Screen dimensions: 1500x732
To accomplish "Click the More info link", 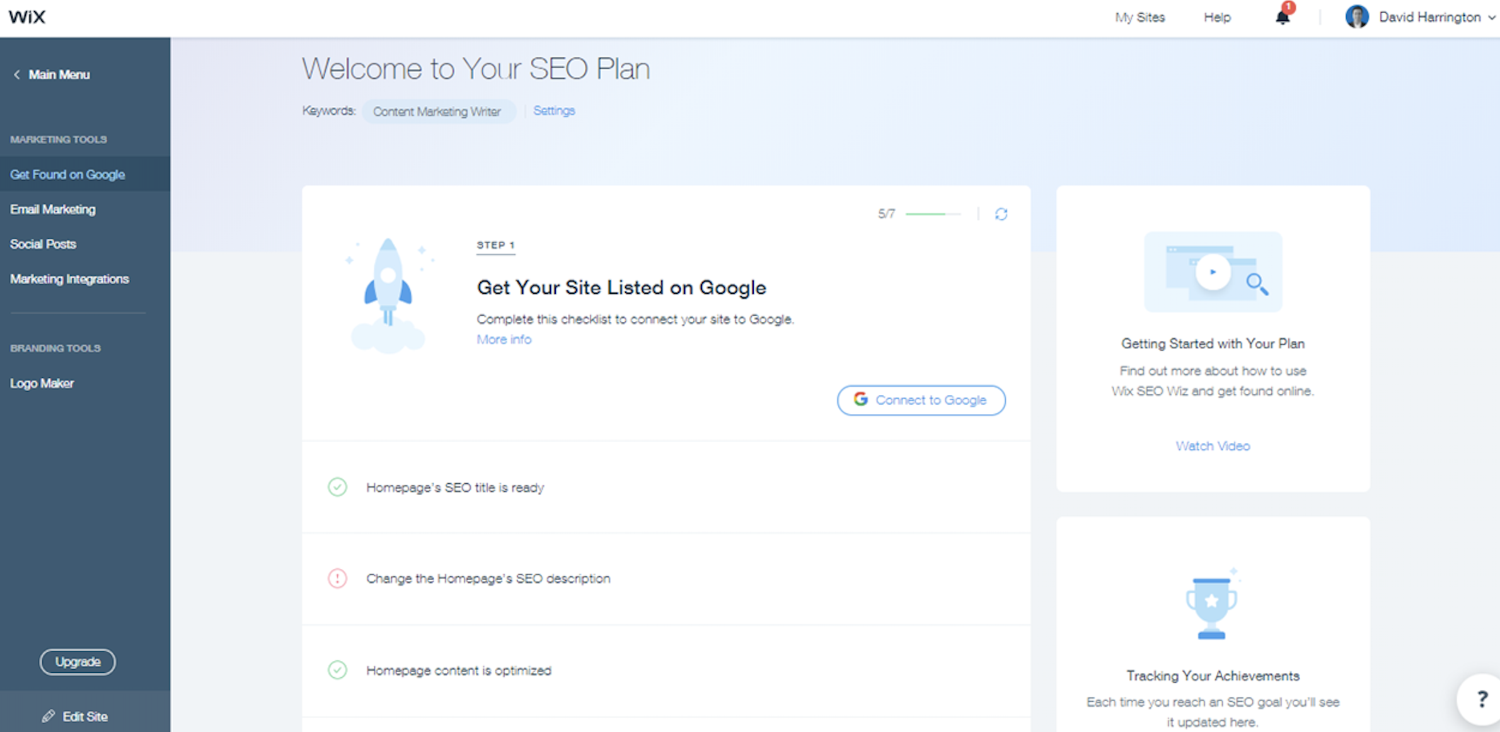I will pyautogui.click(x=504, y=340).
